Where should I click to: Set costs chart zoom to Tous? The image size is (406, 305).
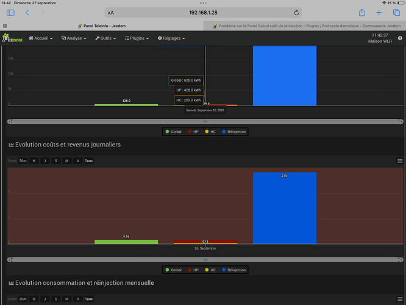[x=89, y=161]
